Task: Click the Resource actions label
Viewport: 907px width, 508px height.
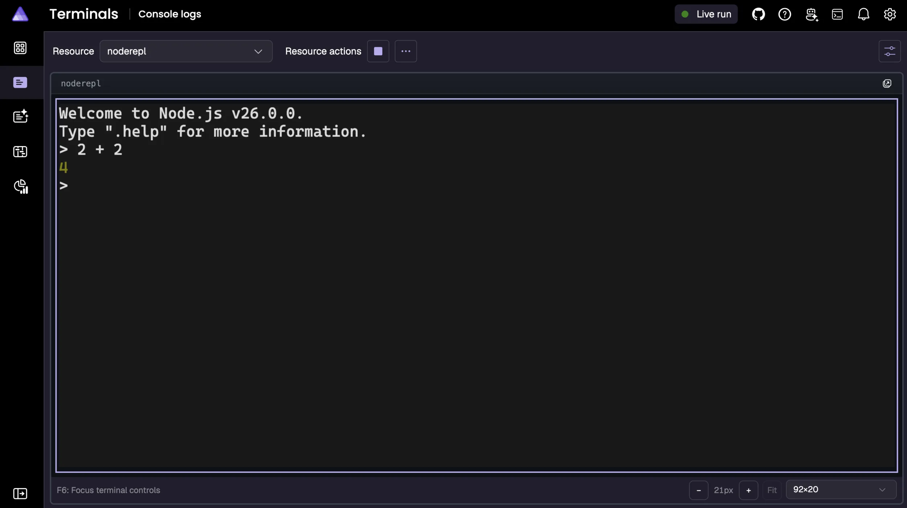Action: (323, 51)
